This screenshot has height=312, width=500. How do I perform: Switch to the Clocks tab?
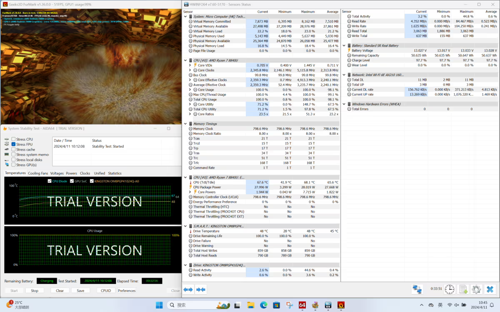85,173
